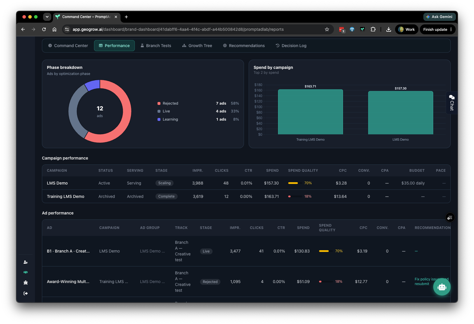Open the Work profile button
Viewport: 474px width, 324px height.
pyautogui.click(x=407, y=29)
